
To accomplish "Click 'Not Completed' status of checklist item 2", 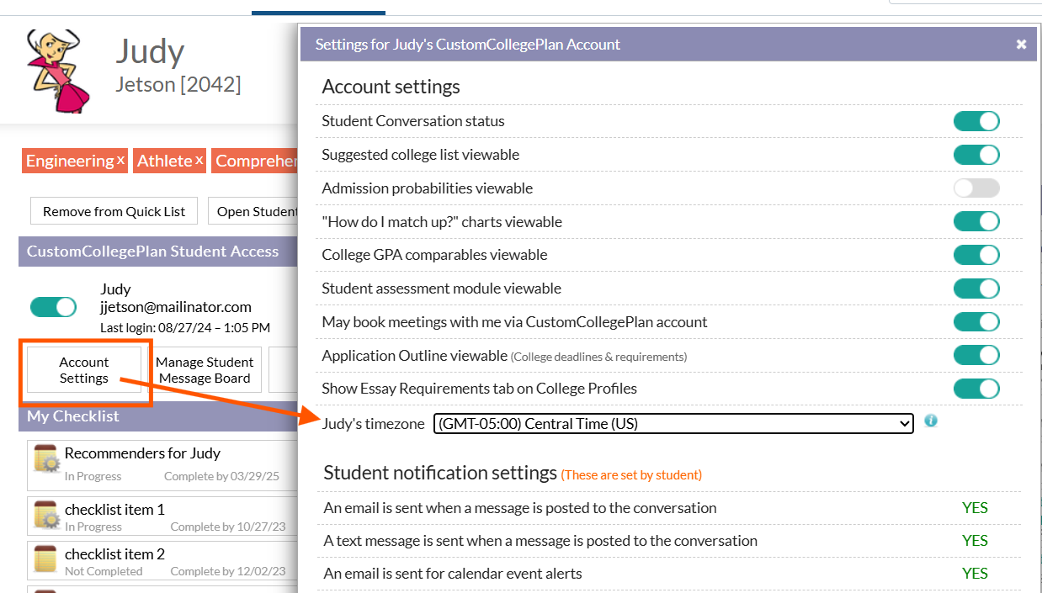I will pyautogui.click(x=104, y=571).
